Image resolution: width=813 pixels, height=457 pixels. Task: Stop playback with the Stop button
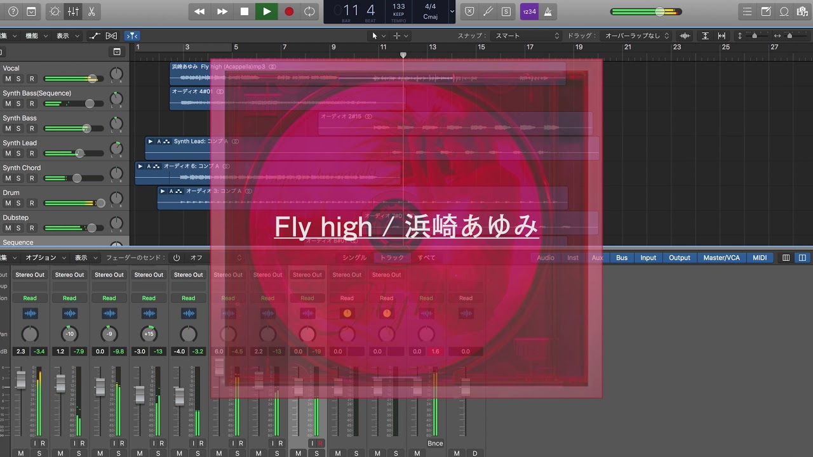(x=245, y=11)
